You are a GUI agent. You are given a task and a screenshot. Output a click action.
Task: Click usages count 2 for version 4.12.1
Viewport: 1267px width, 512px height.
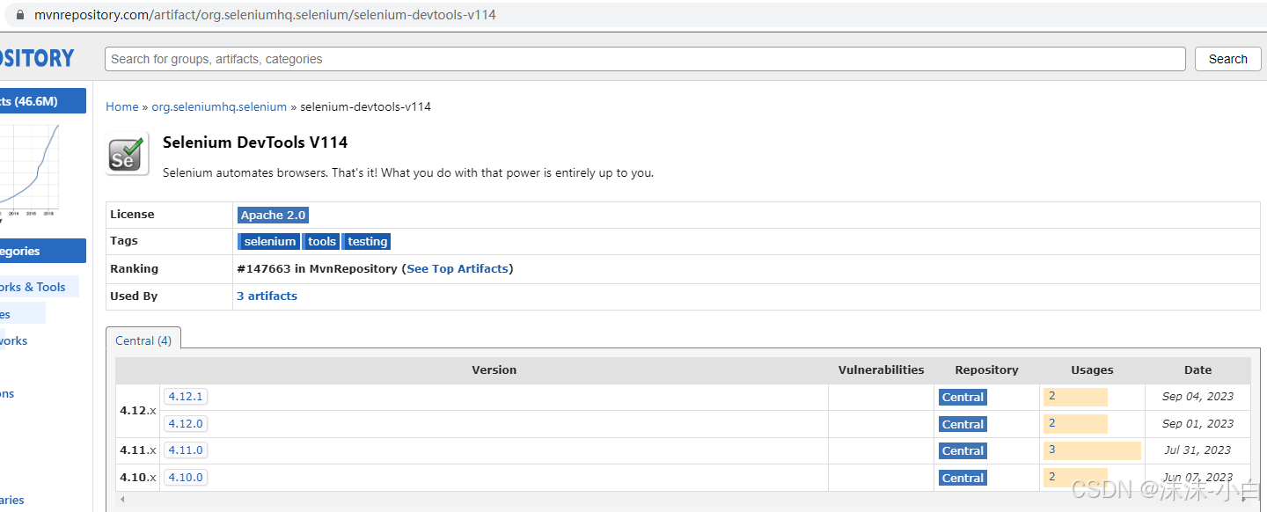[1051, 396]
